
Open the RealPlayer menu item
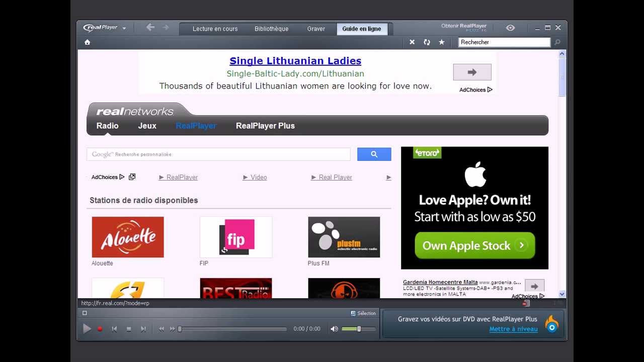196,126
